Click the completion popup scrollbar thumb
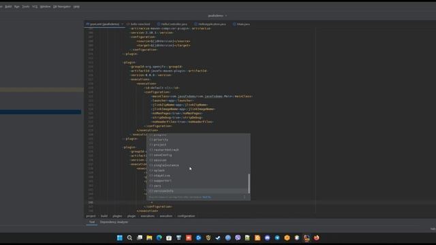Screen dimensions: 436x245 [x=249, y=184]
